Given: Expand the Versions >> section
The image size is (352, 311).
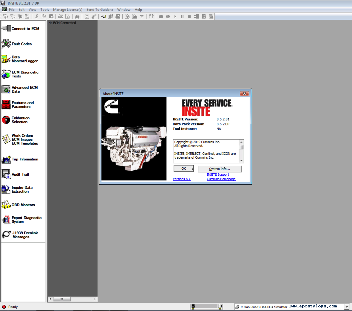Looking at the screenshot, I should [182, 179].
